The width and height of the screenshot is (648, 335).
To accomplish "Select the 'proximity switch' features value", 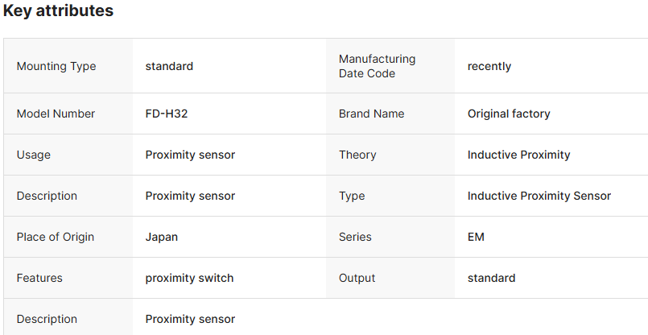I will (x=189, y=278).
